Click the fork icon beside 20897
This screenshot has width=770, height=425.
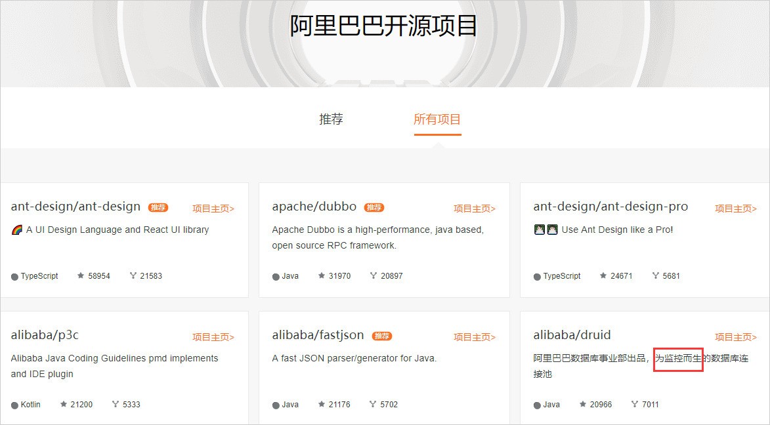(x=374, y=276)
